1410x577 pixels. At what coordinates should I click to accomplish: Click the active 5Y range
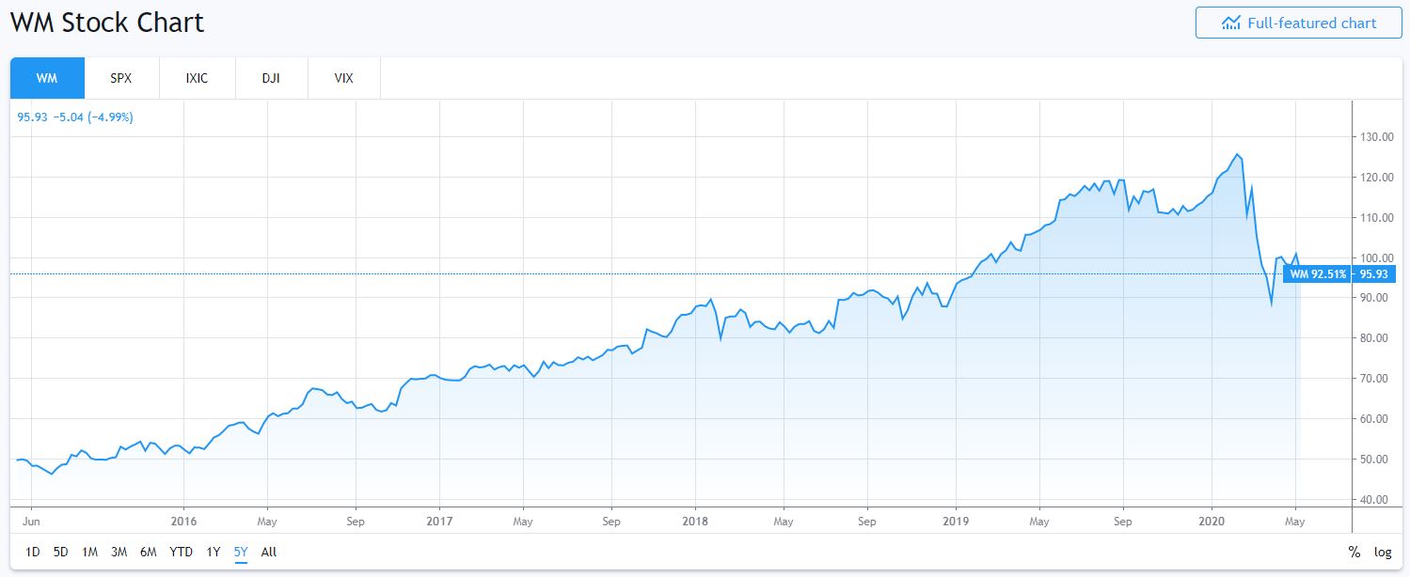(x=241, y=553)
